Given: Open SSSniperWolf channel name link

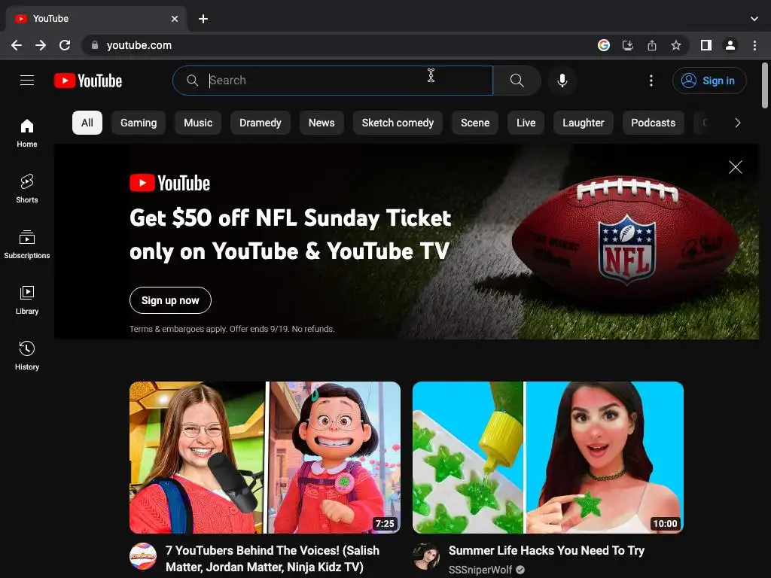Looking at the screenshot, I should pos(480,570).
